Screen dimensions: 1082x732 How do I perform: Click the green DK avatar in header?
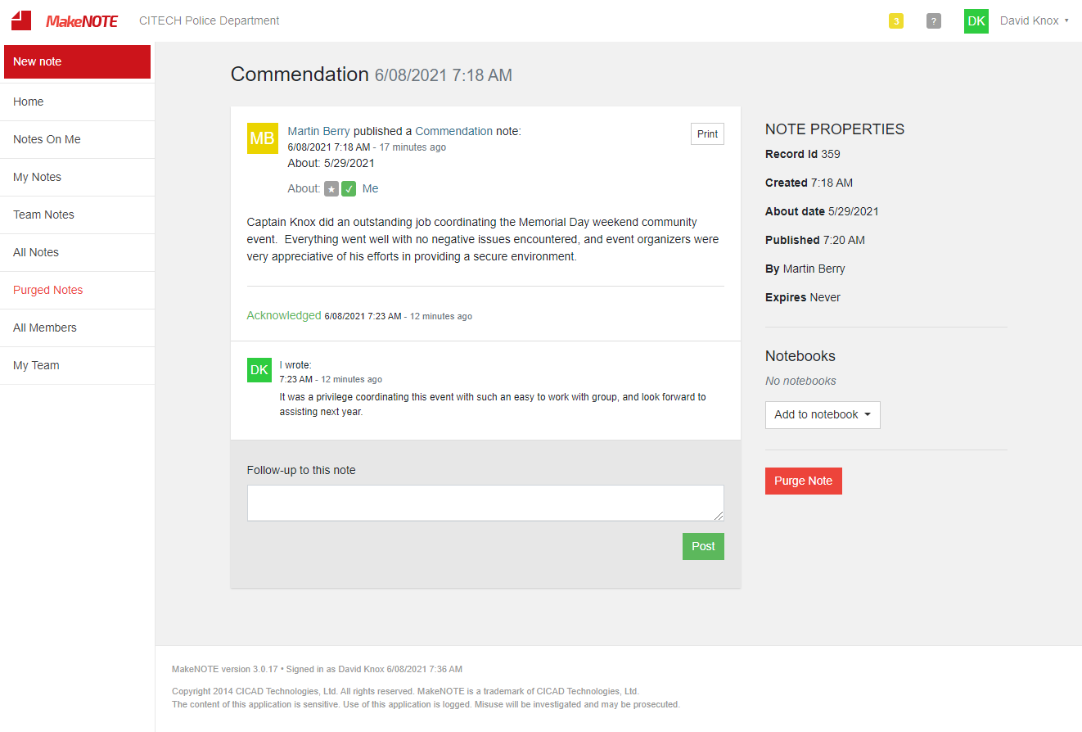[x=976, y=21]
